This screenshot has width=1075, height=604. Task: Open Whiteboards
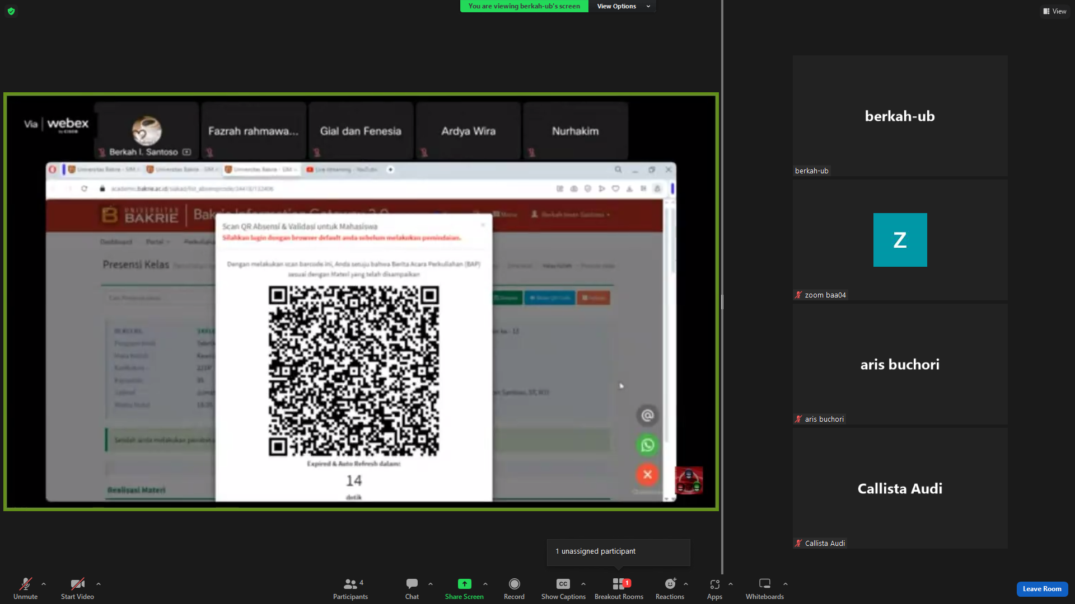tap(765, 588)
